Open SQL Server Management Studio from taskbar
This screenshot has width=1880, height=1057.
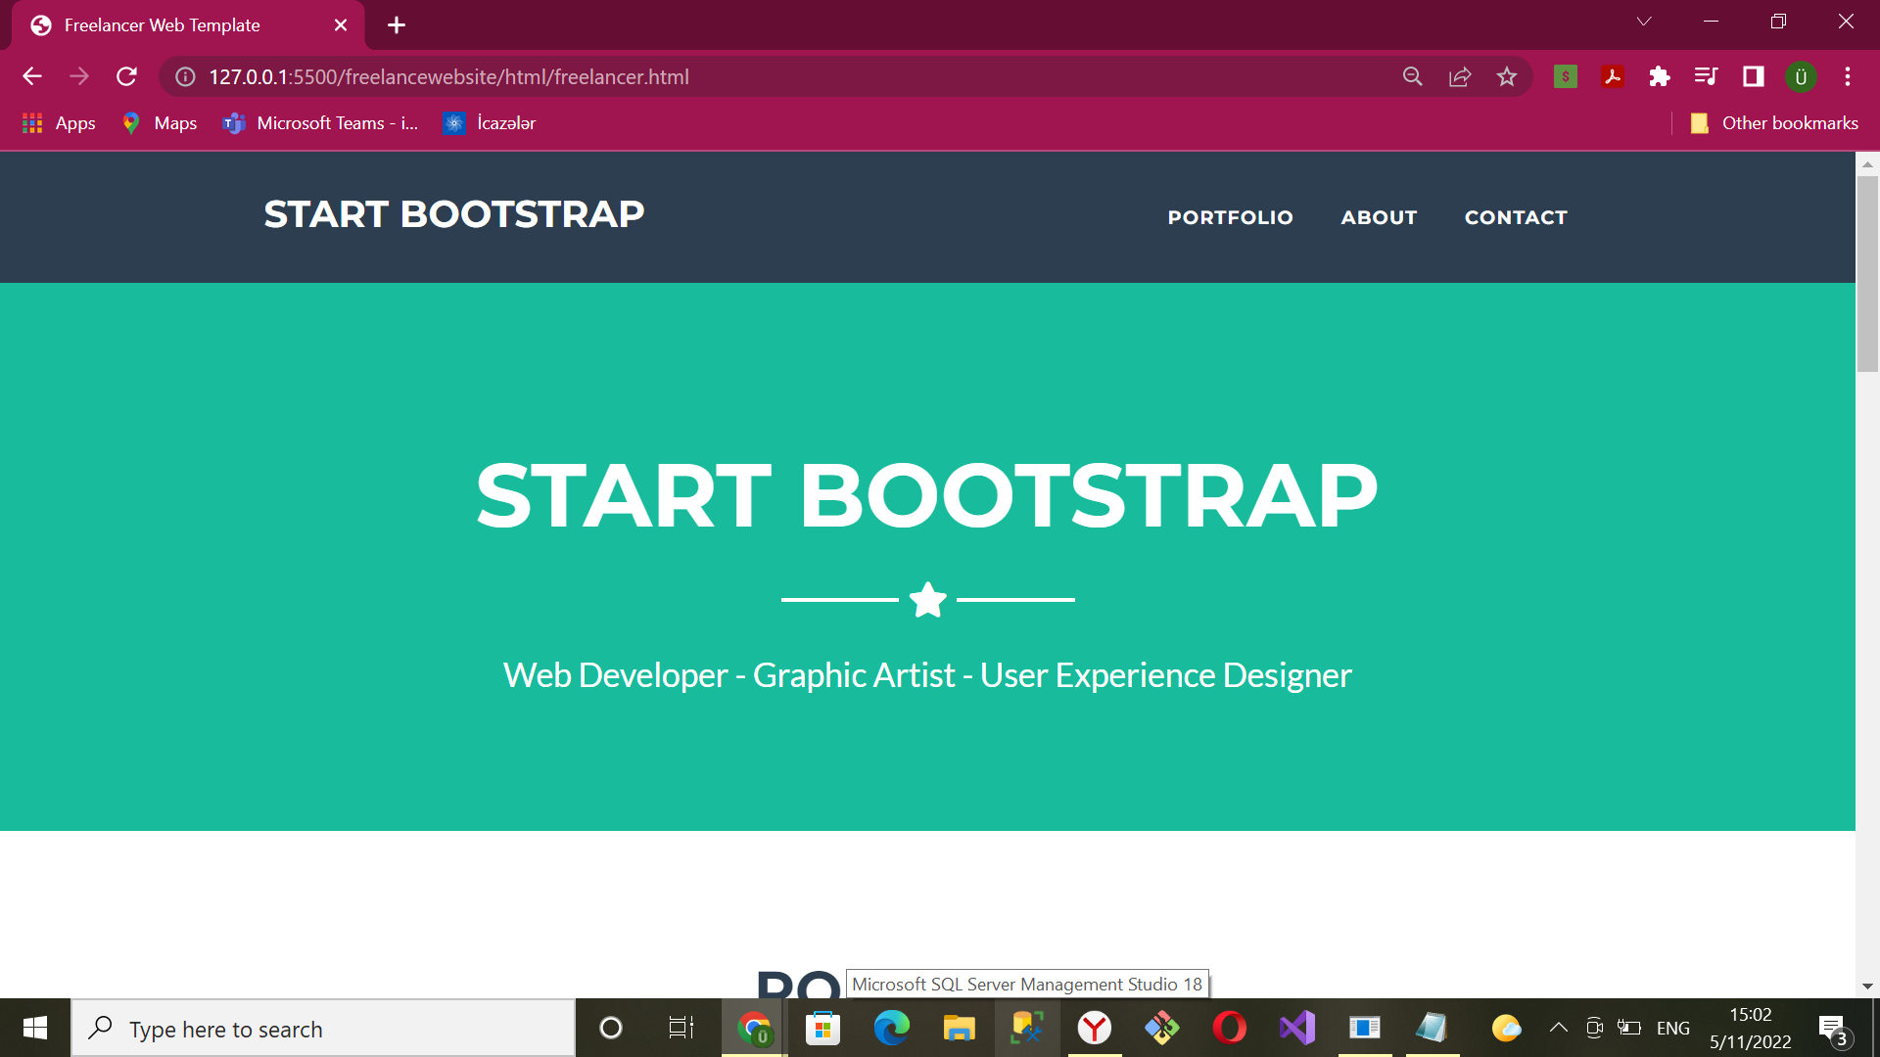click(1026, 1028)
